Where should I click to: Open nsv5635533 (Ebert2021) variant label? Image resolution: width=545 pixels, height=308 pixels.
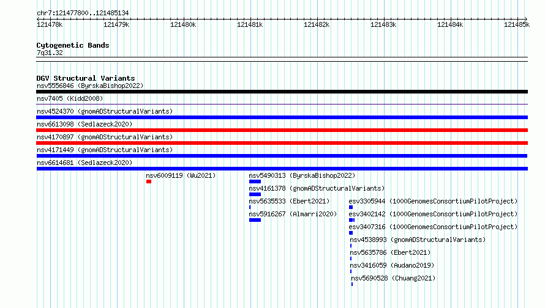(289, 201)
